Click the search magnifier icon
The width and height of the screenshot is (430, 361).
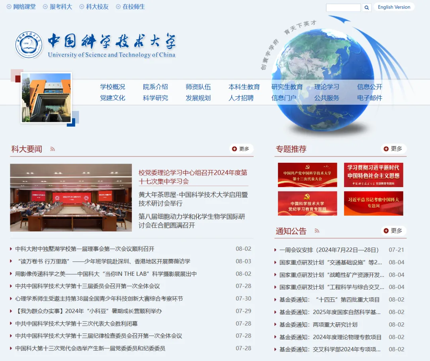(x=366, y=7)
